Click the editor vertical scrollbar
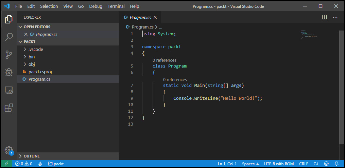 tap(342, 88)
